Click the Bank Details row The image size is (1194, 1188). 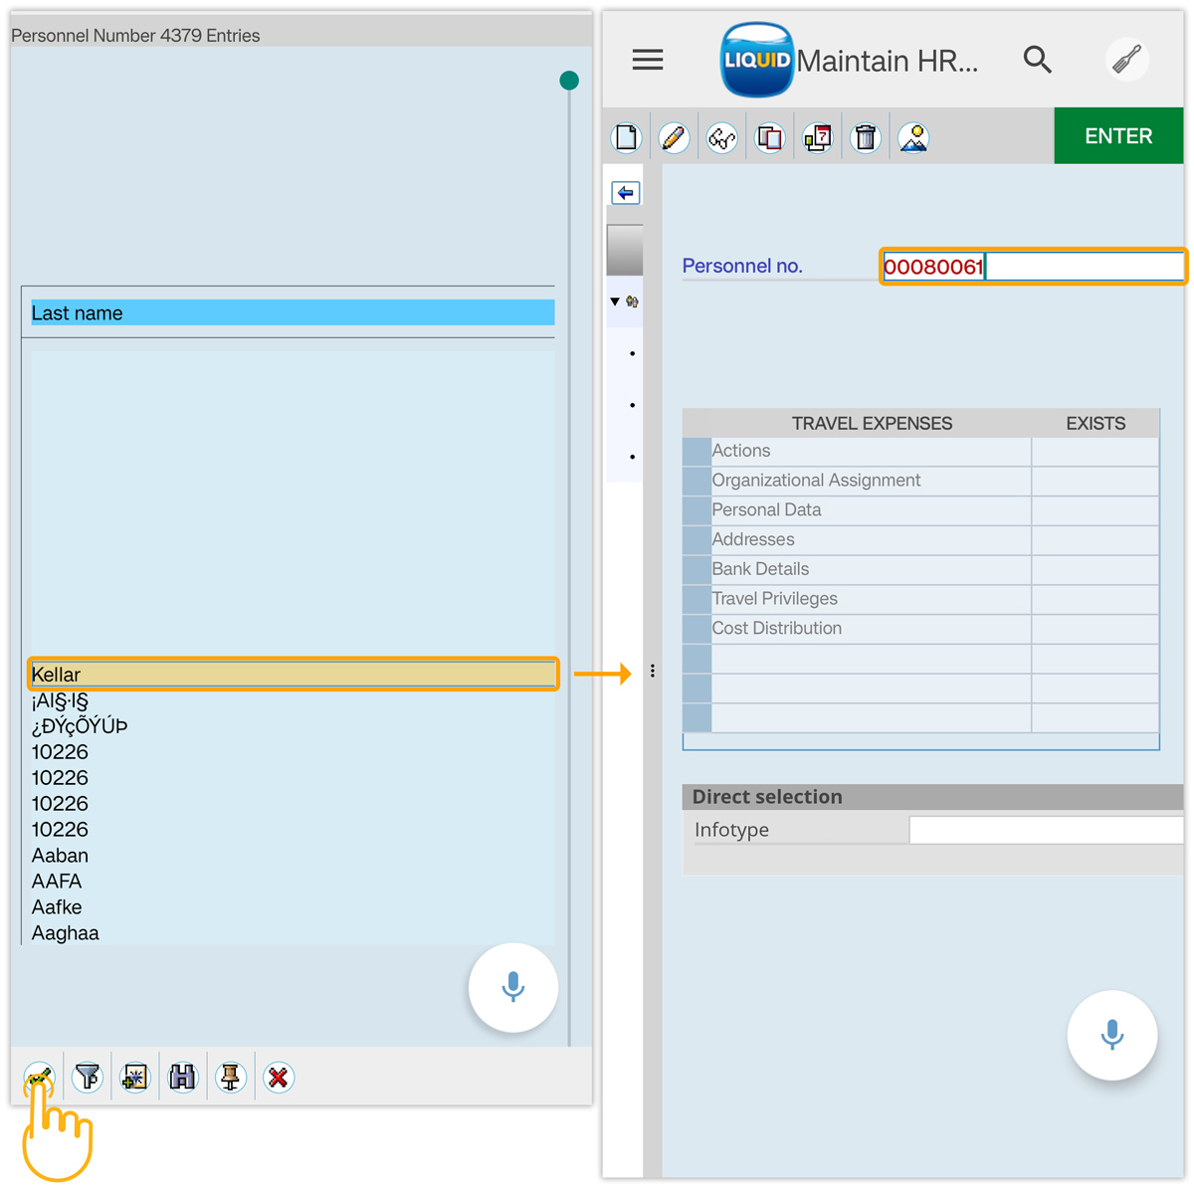871,569
